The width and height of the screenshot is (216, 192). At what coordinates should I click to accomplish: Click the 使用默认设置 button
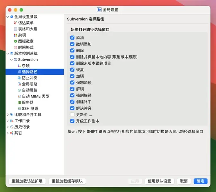[159, 181]
